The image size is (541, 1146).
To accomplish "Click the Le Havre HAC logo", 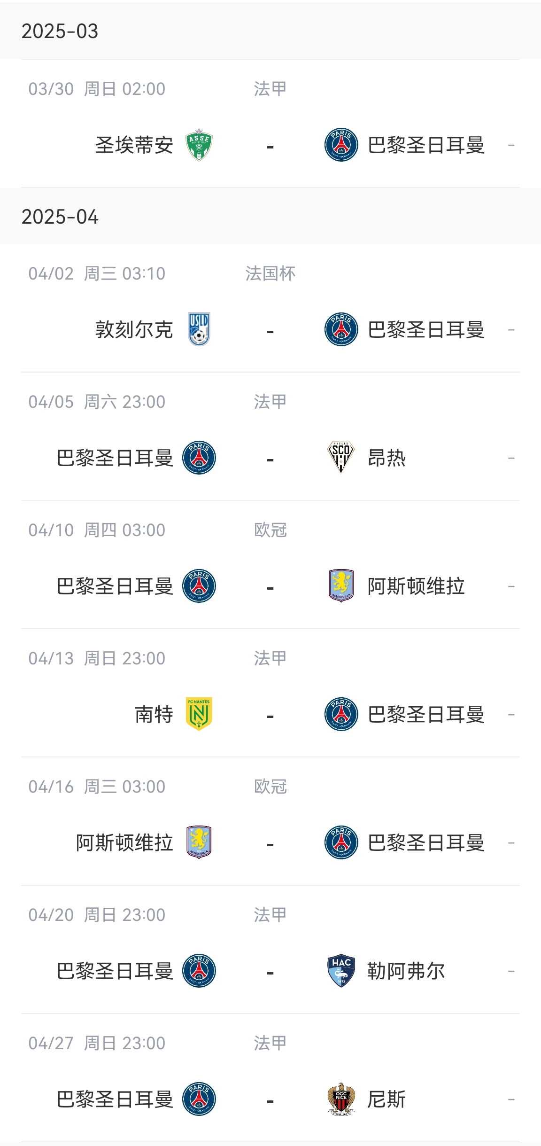I will tap(341, 971).
